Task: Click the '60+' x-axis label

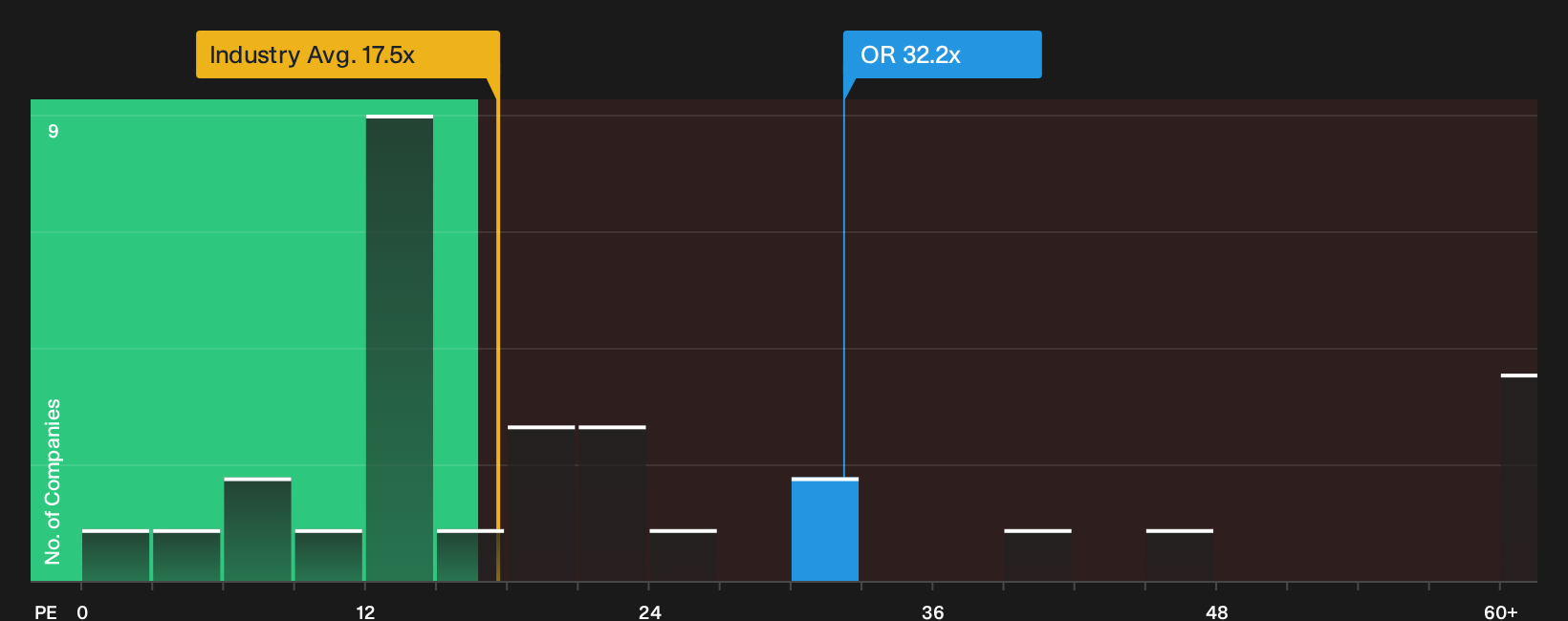Action: click(x=1501, y=611)
